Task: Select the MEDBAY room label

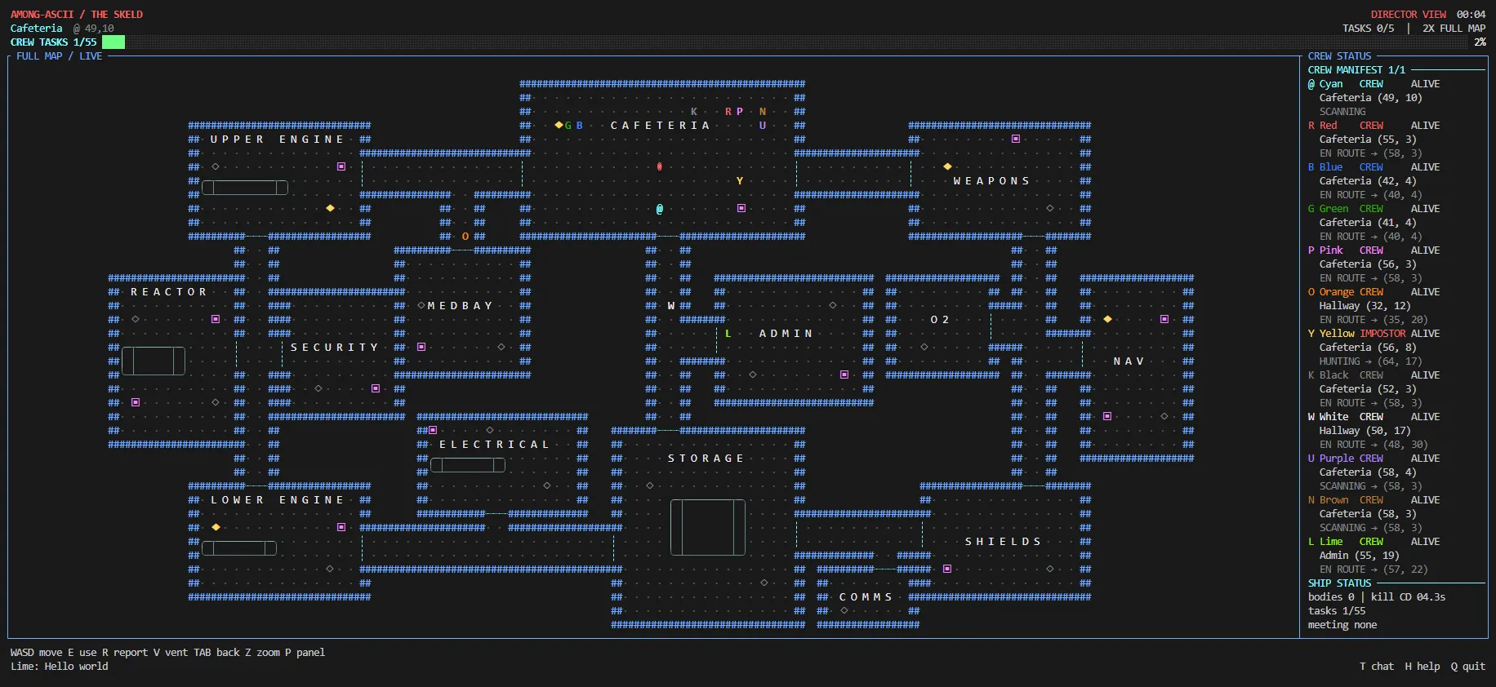Action: (x=460, y=306)
